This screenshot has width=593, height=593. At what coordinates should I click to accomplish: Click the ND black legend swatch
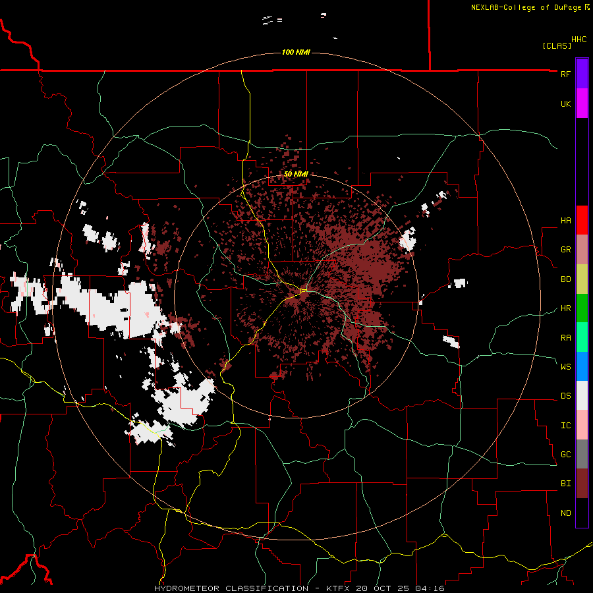click(x=582, y=513)
